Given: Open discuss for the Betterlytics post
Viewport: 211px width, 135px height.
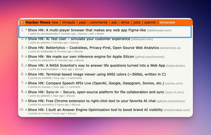Looking at the screenshot, I should point(78,51).
